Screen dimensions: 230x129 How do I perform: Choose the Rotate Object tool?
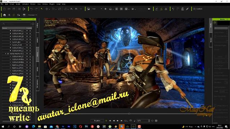(x=53, y=9)
